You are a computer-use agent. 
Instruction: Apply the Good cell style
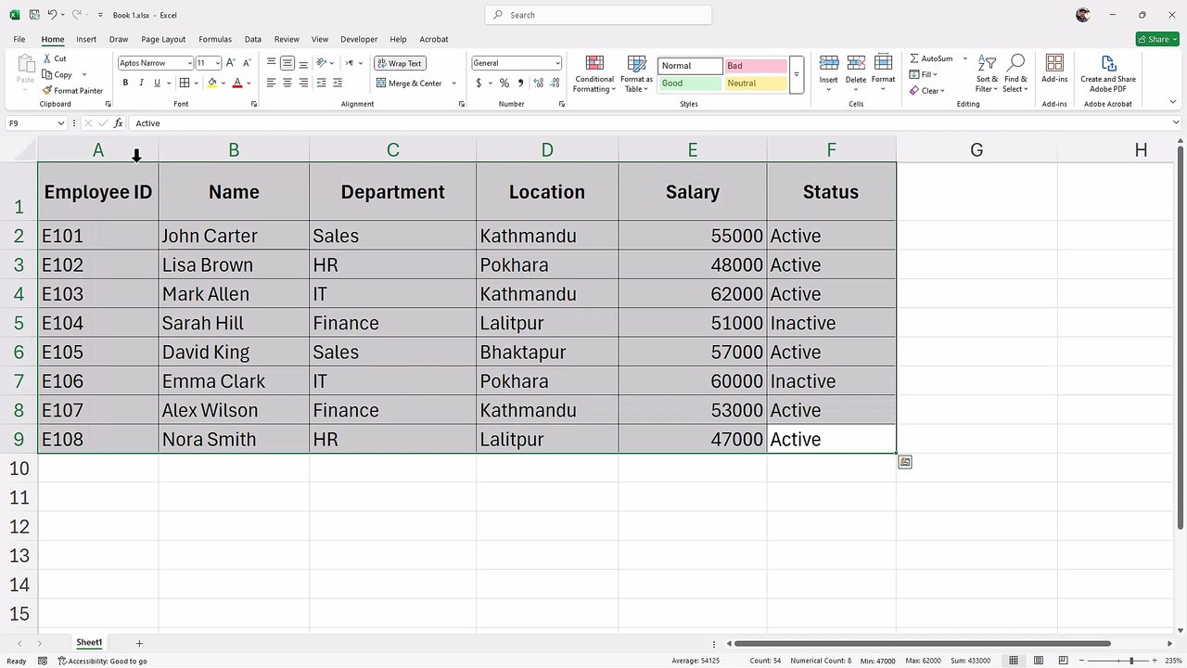point(690,83)
